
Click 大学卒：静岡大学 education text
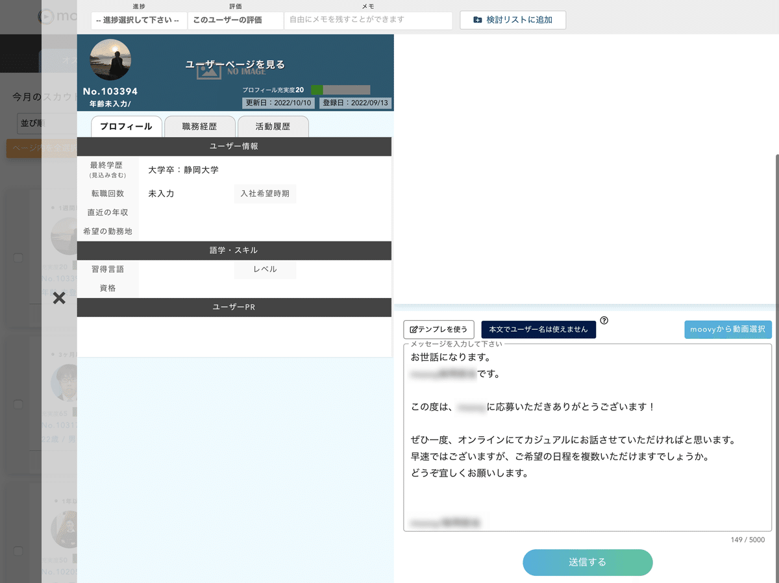(184, 170)
